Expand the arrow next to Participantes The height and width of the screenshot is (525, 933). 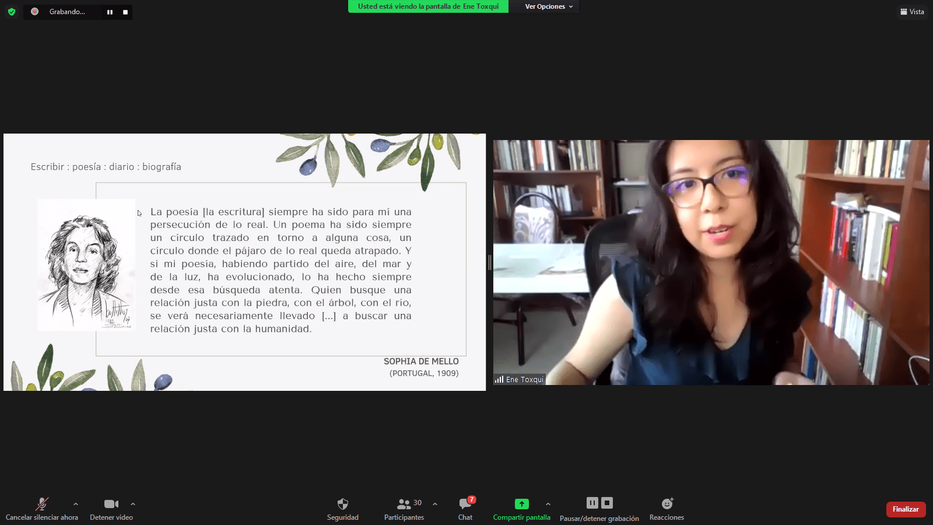pyautogui.click(x=435, y=504)
